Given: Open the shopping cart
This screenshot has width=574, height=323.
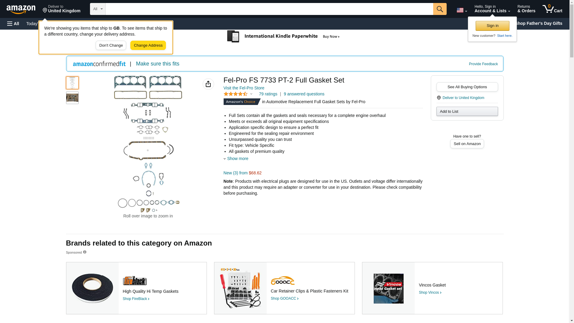Looking at the screenshot, I should [552, 9].
